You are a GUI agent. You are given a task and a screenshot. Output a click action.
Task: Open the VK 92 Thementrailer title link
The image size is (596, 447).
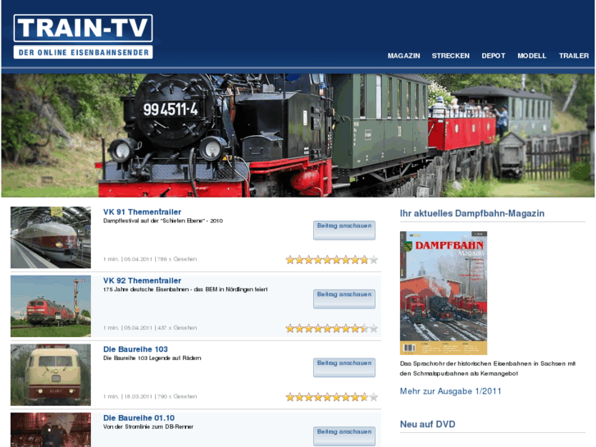pos(142,281)
